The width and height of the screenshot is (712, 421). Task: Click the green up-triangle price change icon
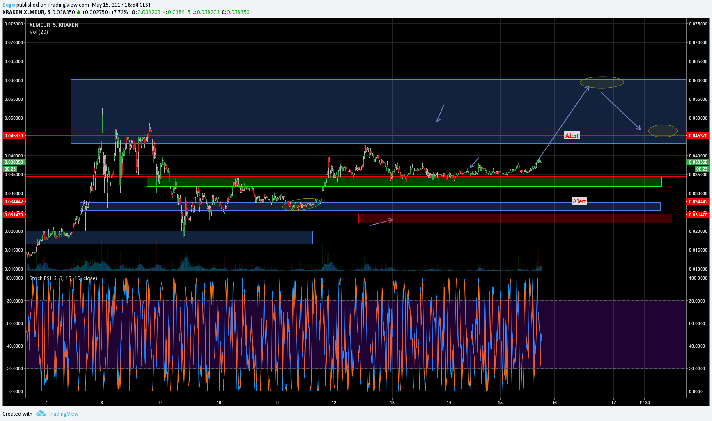pyautogui.click(x=78, y=12)
